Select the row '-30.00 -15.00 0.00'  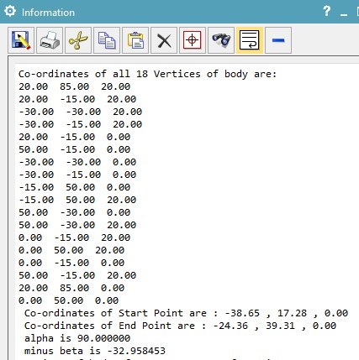pyautogui.click(x=77, y=175)
